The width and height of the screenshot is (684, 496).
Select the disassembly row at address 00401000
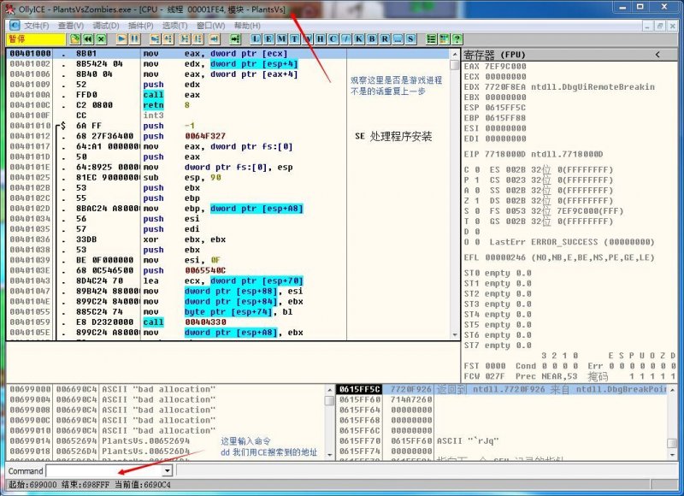tap(228, 54)
